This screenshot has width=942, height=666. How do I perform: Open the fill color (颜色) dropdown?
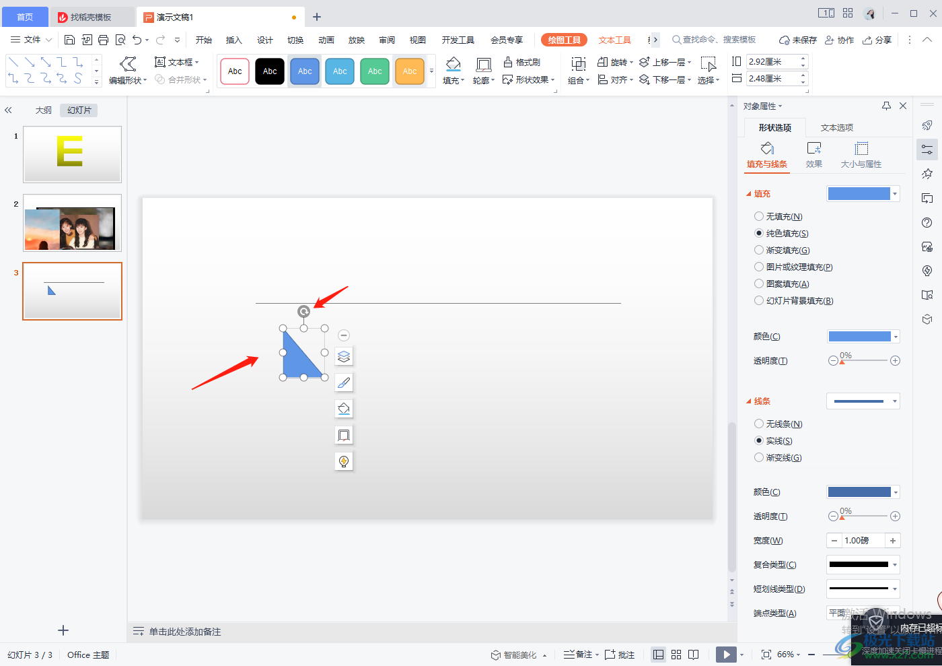863,337
